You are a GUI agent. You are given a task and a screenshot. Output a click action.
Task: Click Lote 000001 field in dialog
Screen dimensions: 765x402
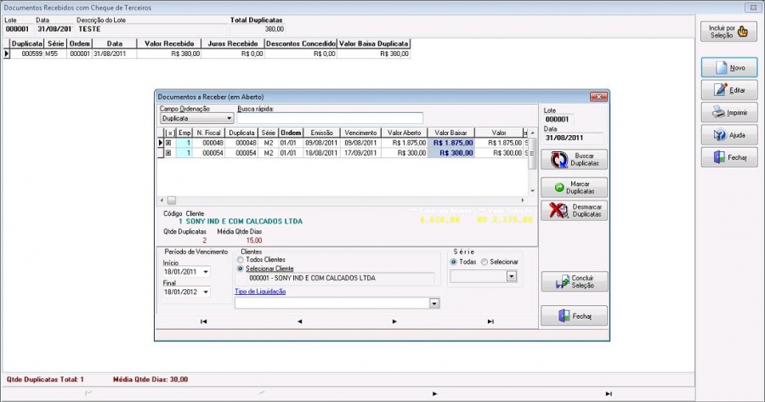[x=559, y=119]
